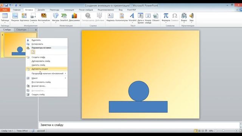The width and height of the screenshot is (242, 136).
Task: Open the Customize Quick Access Toolbar dropdown
Action: click(x=20, y=5)
